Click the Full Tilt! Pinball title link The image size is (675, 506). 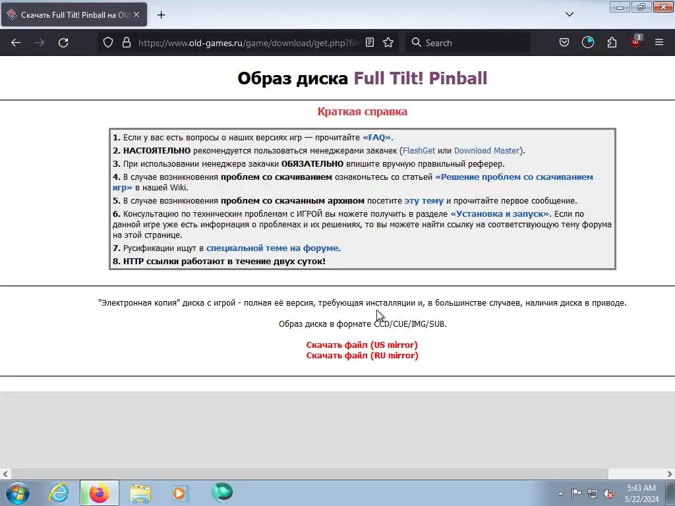click(x=420, y=78)
